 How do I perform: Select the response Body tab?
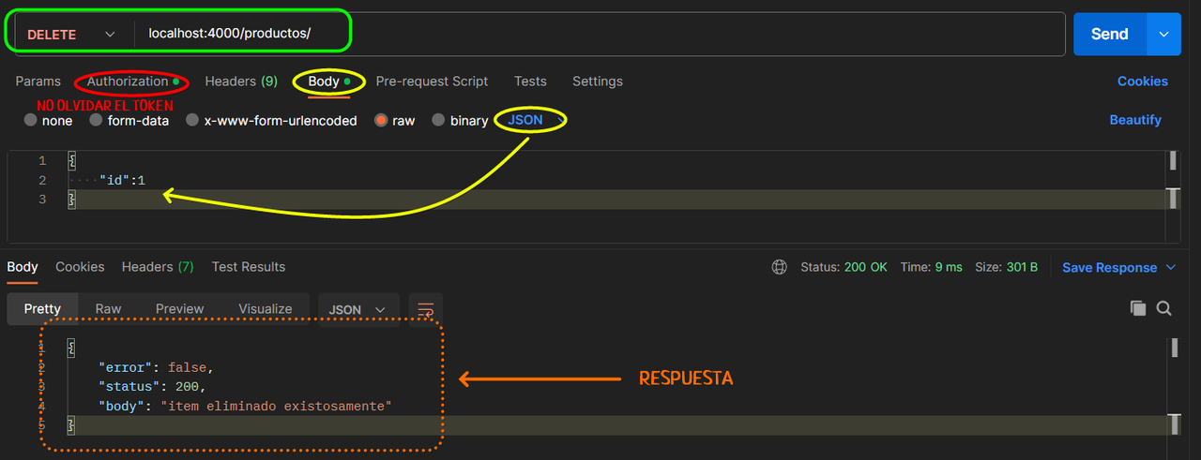pos(23,267)
